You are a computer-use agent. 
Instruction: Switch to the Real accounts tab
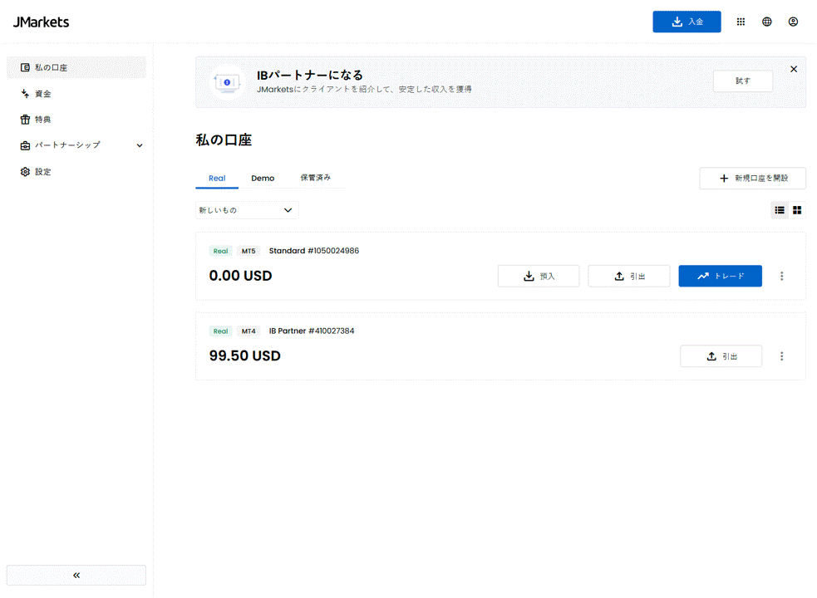pos(217,178)
